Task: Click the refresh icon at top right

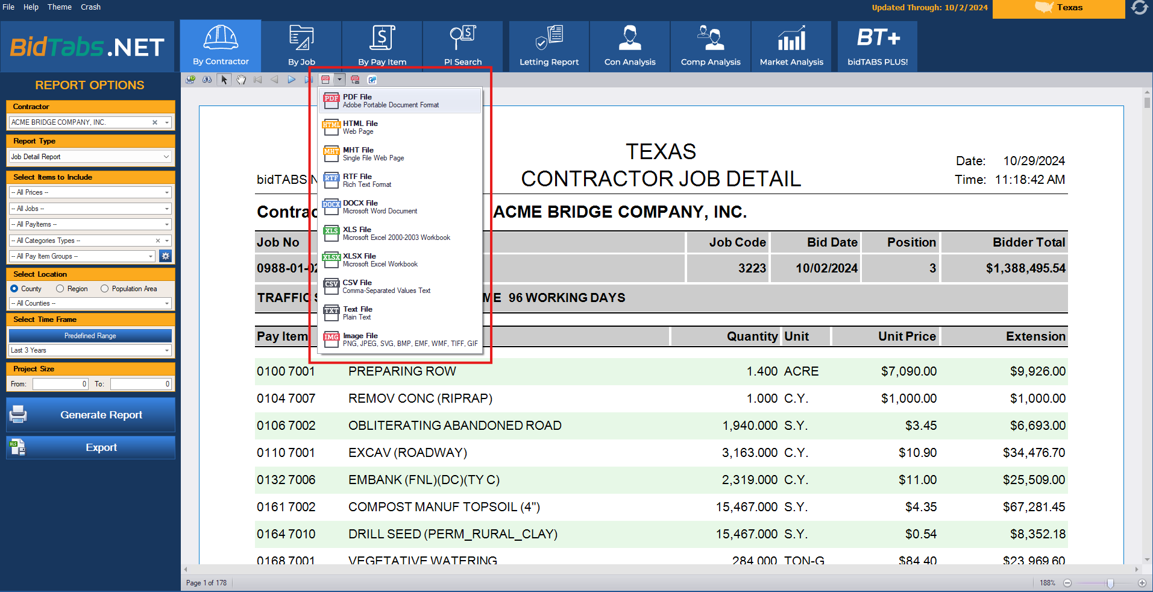Action: pos(1140,8)
